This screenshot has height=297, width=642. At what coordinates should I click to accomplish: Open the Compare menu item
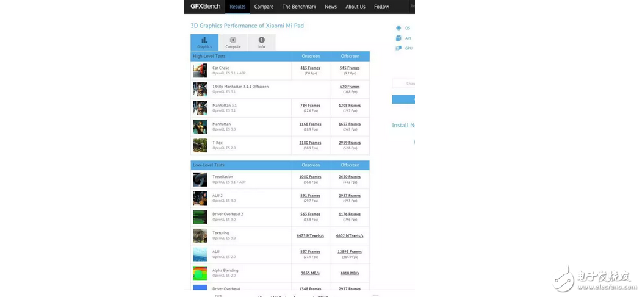click(x=264, y=7)
